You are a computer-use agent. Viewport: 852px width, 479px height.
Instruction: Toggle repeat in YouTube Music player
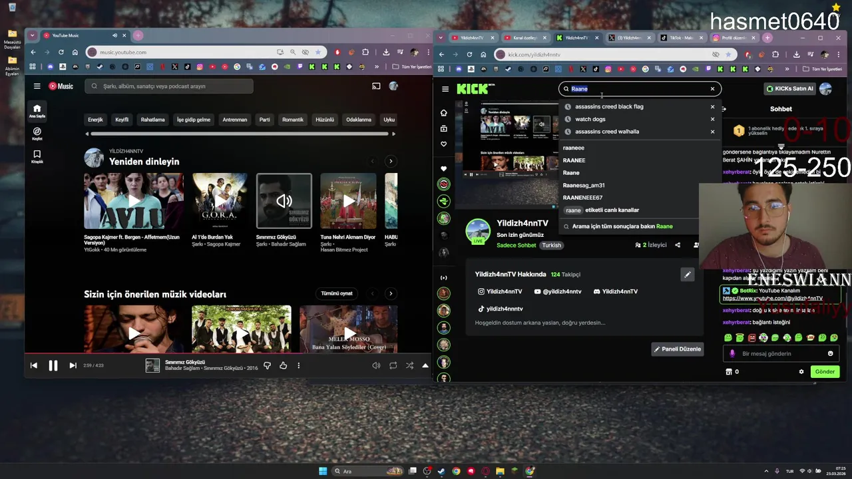393,365
